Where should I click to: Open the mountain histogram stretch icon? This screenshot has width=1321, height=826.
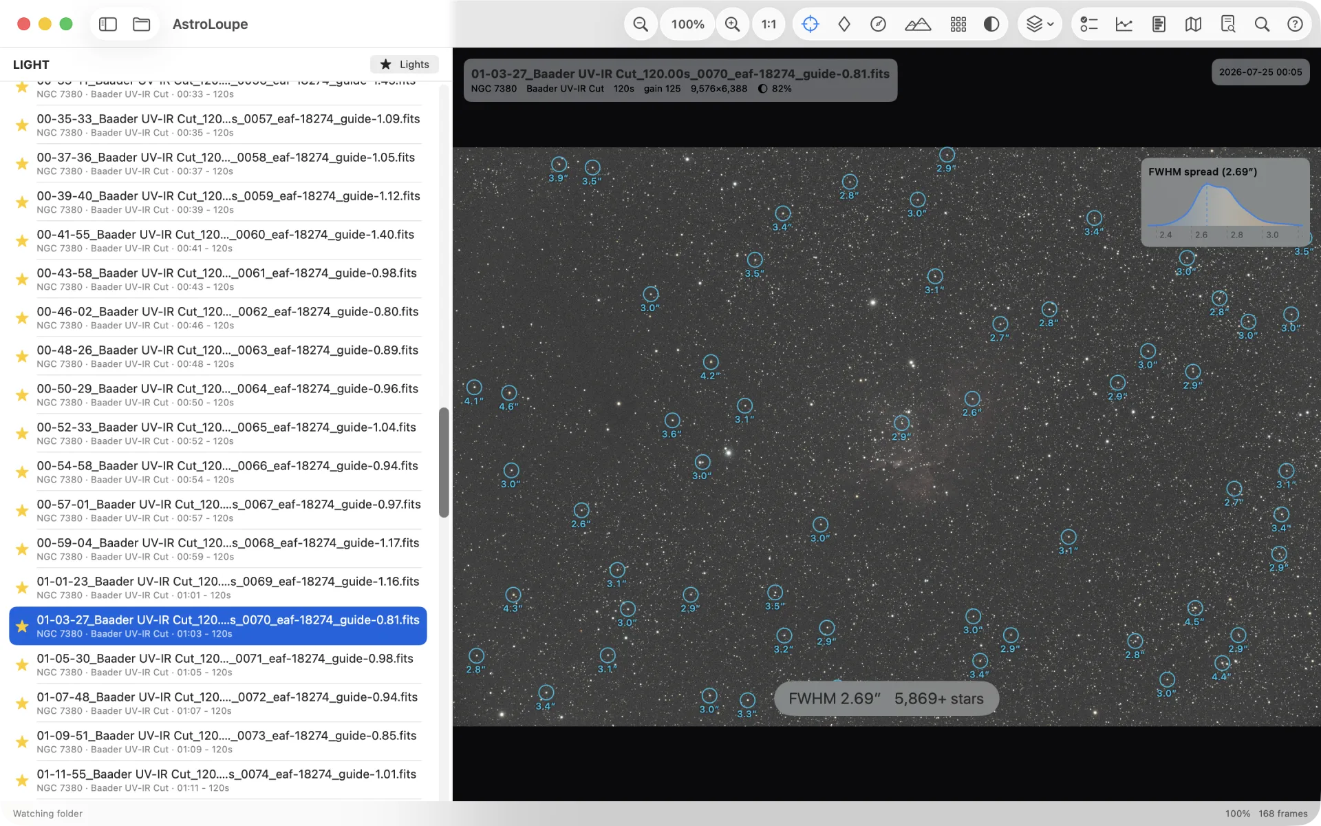[918, 24]
